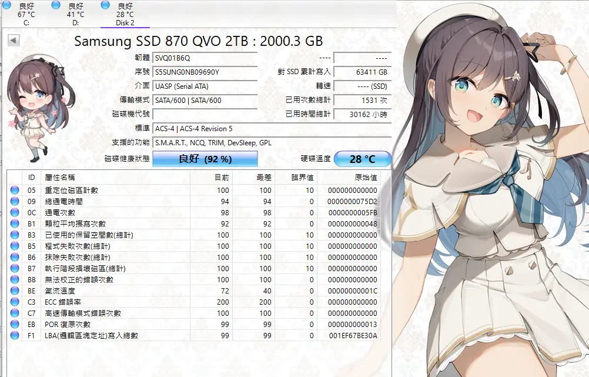Click the serial number field S5SUNG0NB09690Y
The height and width of the screenshot is (377, 589).
(x=205, y=72)
